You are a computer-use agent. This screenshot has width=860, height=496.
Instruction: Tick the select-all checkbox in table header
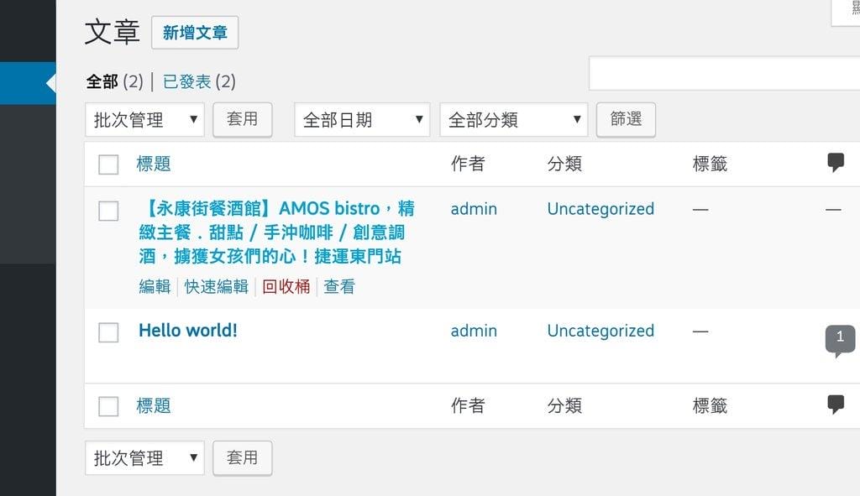coord(108,164)
